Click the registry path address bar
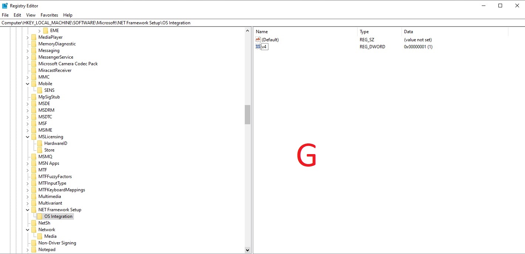 point(262,23)
